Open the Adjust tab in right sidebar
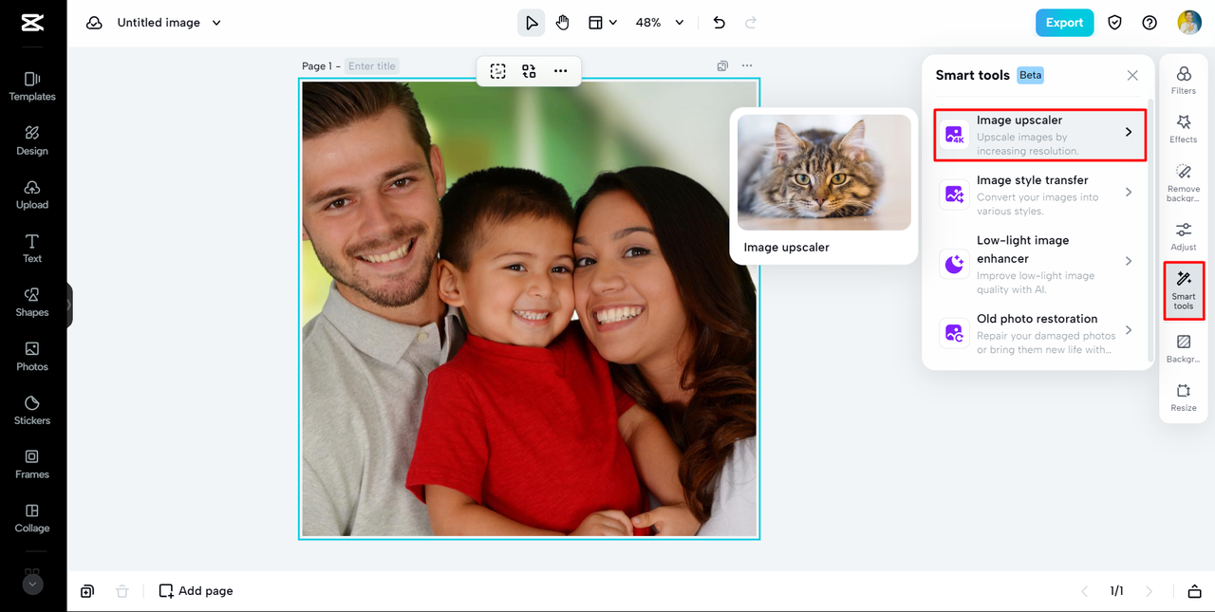1215x612 pixels. (x=1184, y=236)
